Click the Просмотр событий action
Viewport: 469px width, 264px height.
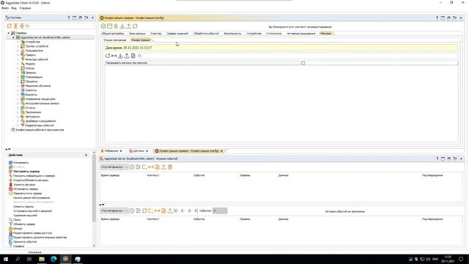click(25, 241)
